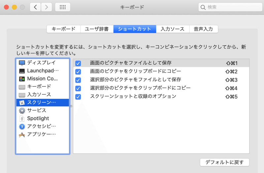Screen dimensions: 264x173
Task: Select the アクセシビ… category label
Action: pos(42,126)
